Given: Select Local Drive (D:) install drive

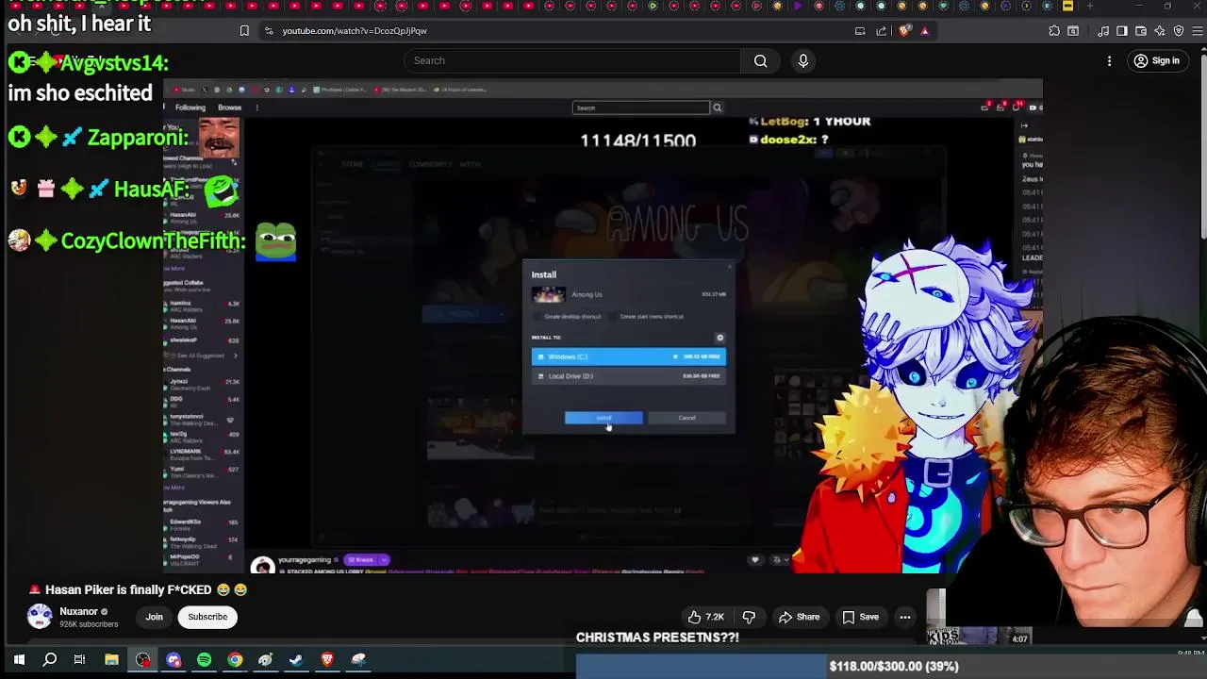Looking at the screenshot, I should (628, 376).
